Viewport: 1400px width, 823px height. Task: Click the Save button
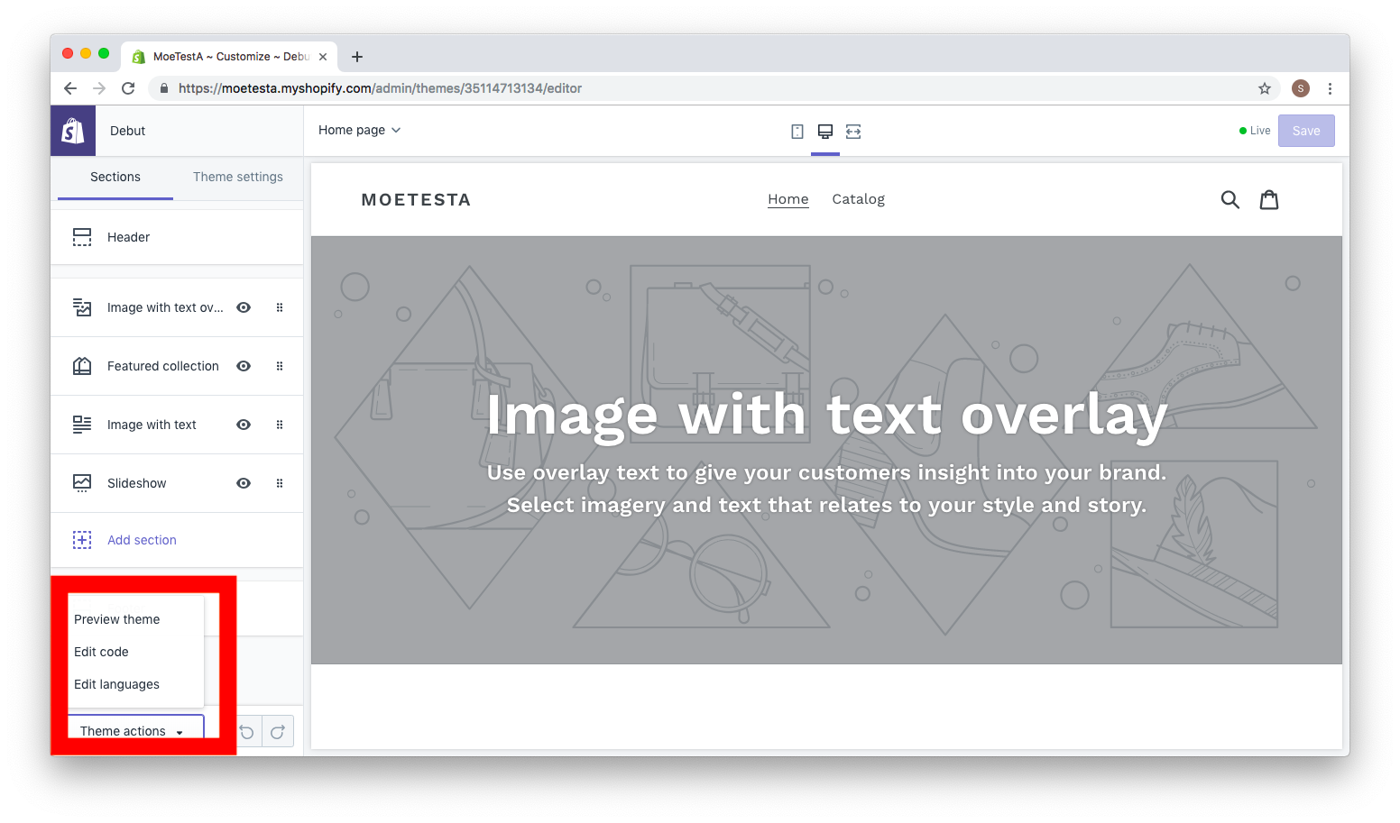[1306, 131]
